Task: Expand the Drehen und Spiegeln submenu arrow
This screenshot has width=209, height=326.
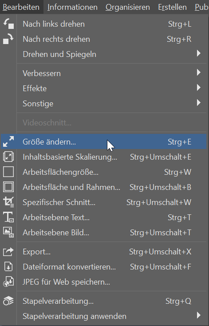Action: tap(199, 54)
